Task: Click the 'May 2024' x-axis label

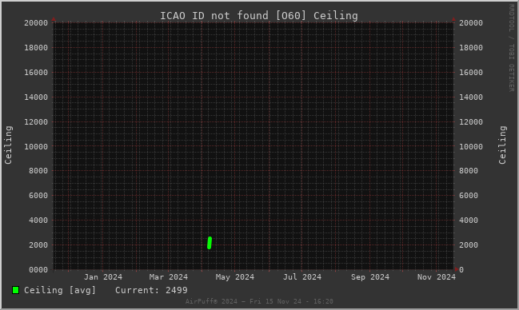Action: [x=235, y=277]
